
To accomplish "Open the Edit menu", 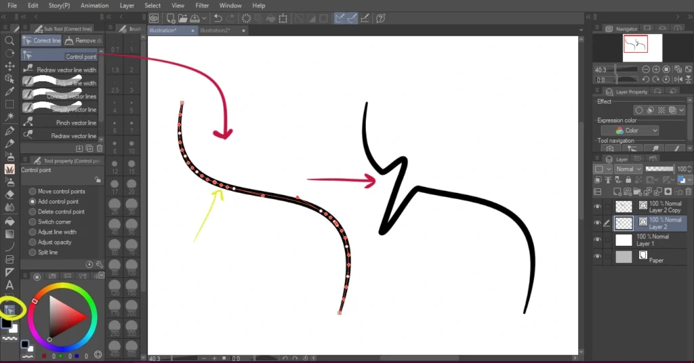I will coord(33,5).
